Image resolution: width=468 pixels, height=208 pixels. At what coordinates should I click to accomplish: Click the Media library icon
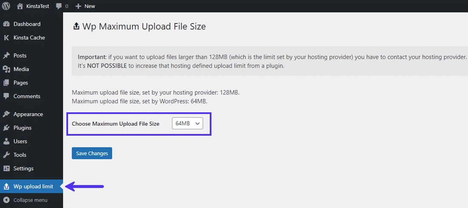coord(6,69)
